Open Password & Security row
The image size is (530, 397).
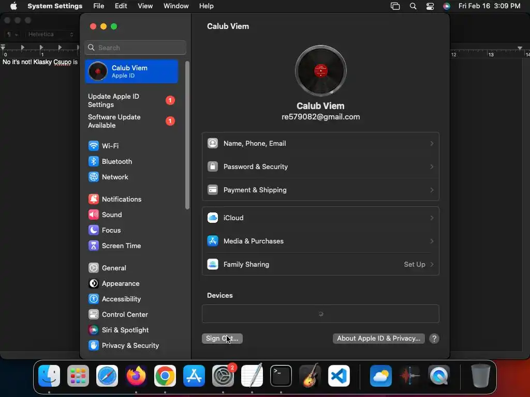pyautogui.click(x=320, y=167)
